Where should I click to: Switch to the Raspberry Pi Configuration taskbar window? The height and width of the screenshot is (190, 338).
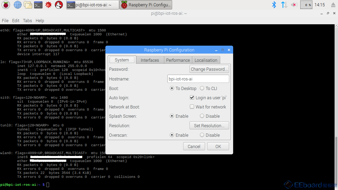pos(146,5)
